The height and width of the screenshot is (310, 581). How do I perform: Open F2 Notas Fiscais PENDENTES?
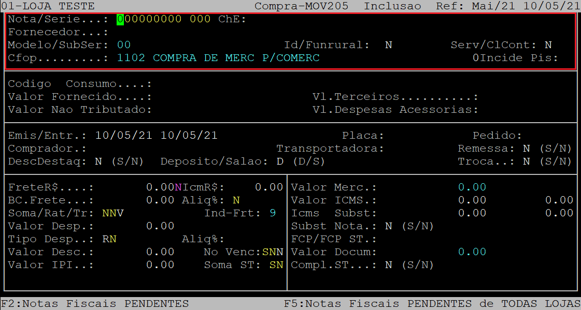(95, 304)
